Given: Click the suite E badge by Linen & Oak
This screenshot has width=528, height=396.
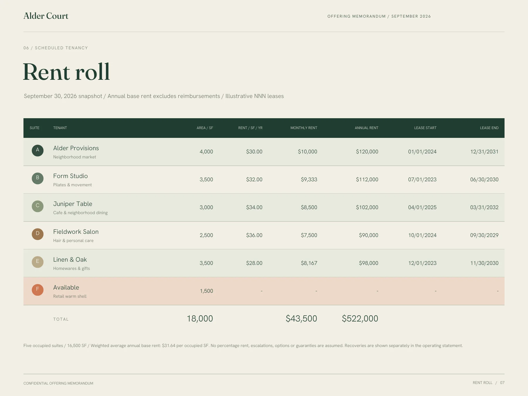Looking at the screenshot, I should [38, 262].
